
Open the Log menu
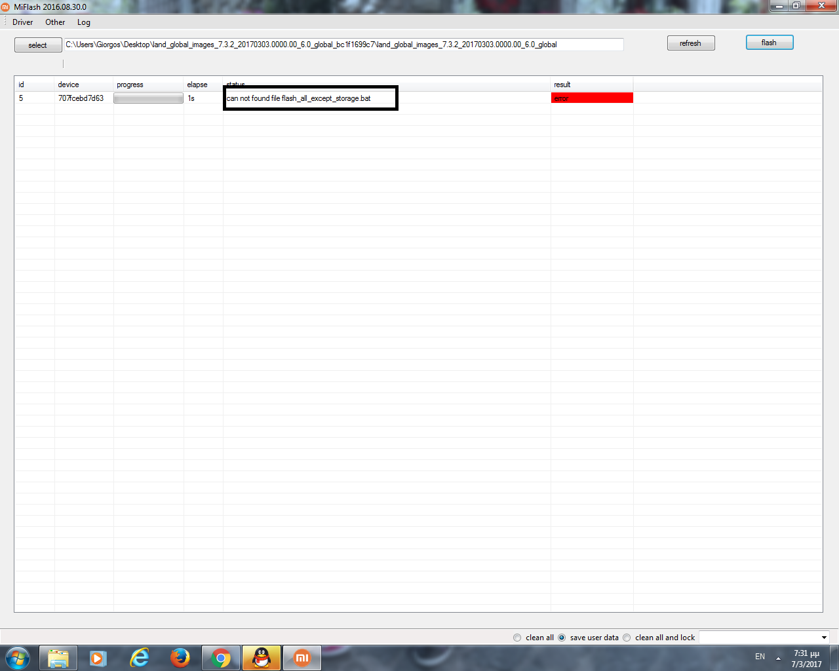coord(84,22)
